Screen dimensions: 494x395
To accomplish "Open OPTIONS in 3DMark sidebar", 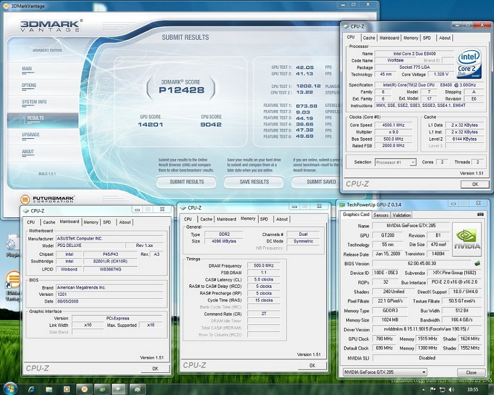I will 29,85.
